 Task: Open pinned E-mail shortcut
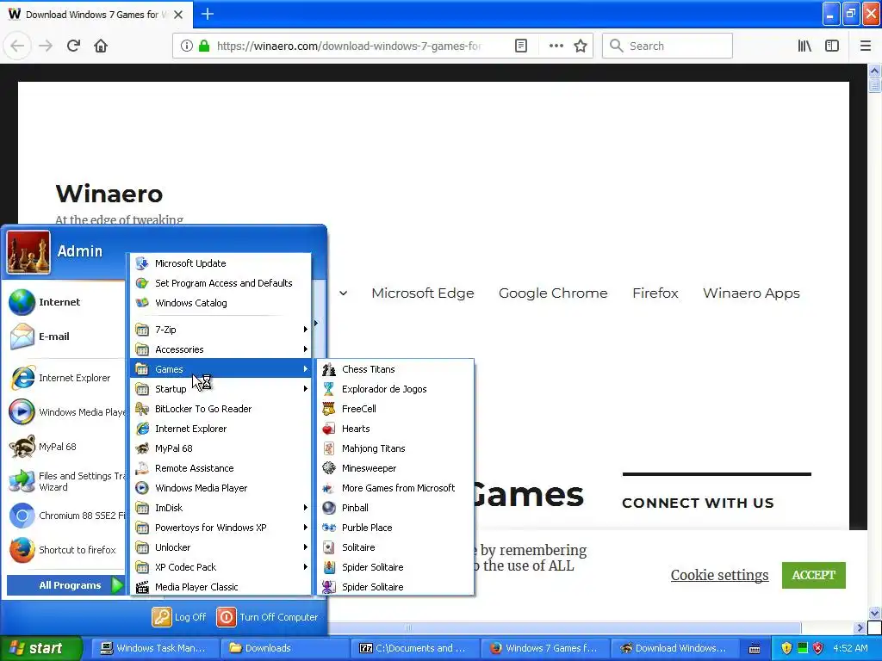[x=65, y=337]
